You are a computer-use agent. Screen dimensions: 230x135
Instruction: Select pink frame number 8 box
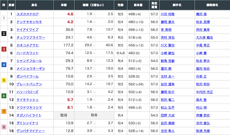pyautogui.click(x=4, y=127)
